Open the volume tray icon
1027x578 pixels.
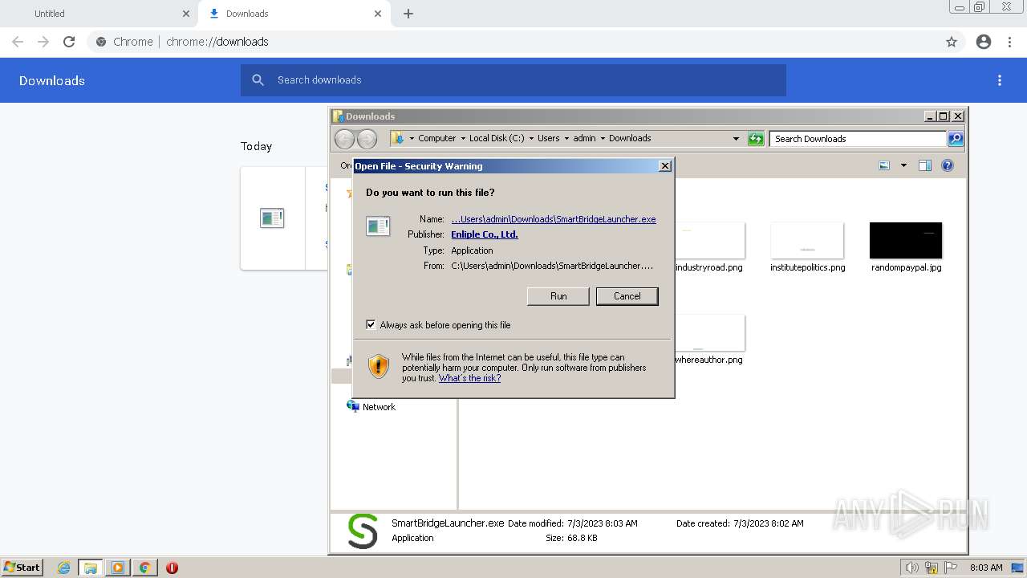tap(911, 568)
